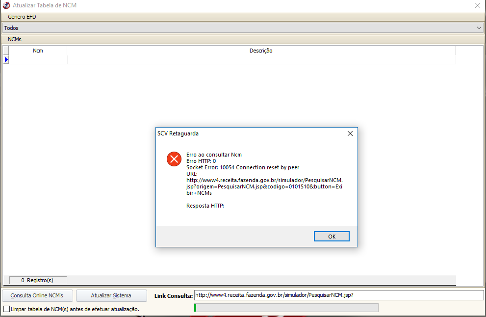Open the Todos combo box
This screenshot has width=486, height=317.
(243, 28)
